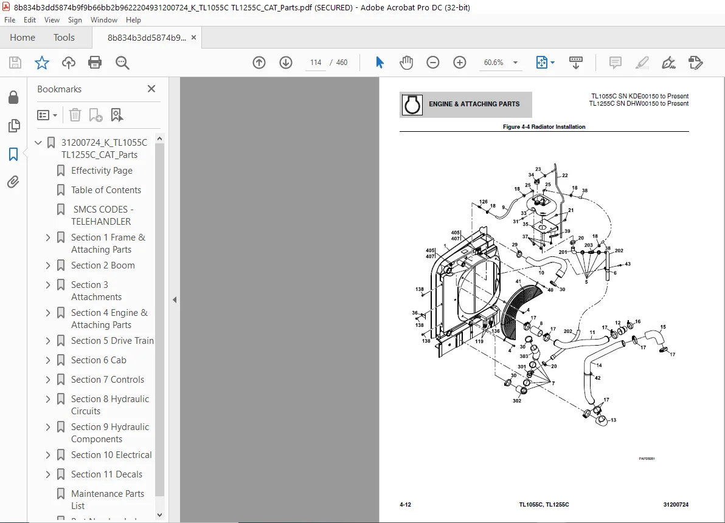Expand Section 9 Hydraulic Components bookmark
This screenshot has height=523, width=725.
point(48,427)
